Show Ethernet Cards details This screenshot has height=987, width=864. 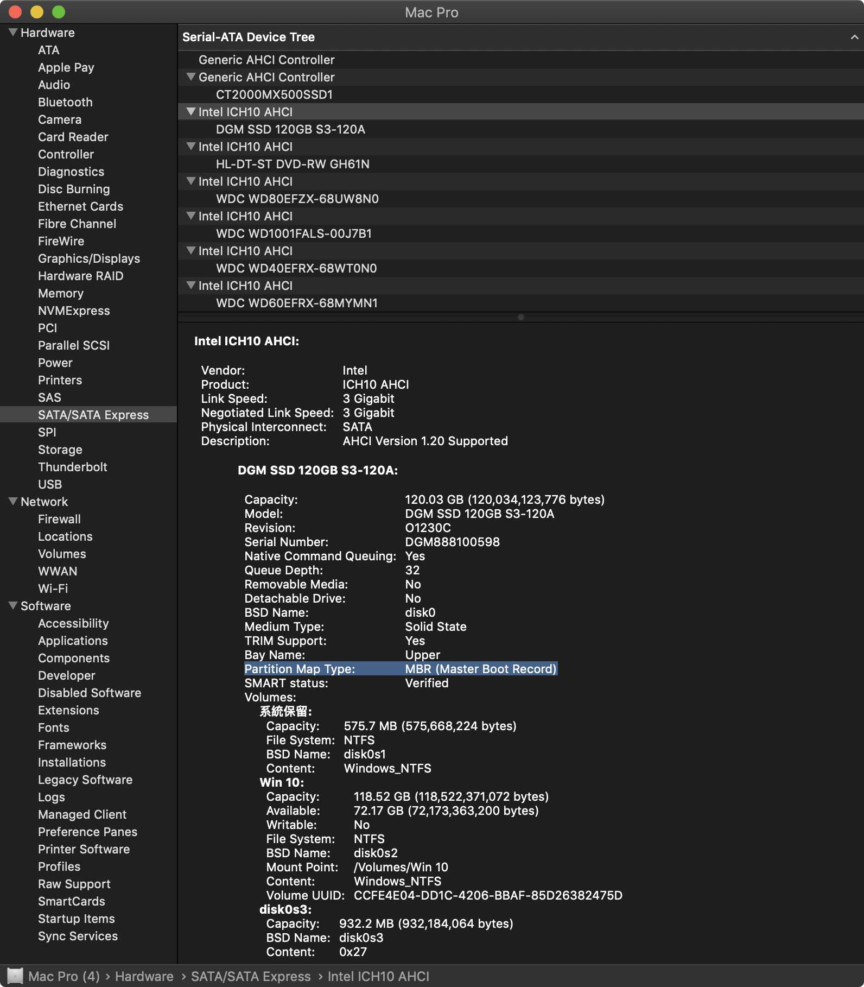[88, 206]
